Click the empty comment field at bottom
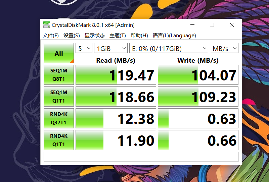The width and height of the screenshot is (269, 182). (141, 157)
